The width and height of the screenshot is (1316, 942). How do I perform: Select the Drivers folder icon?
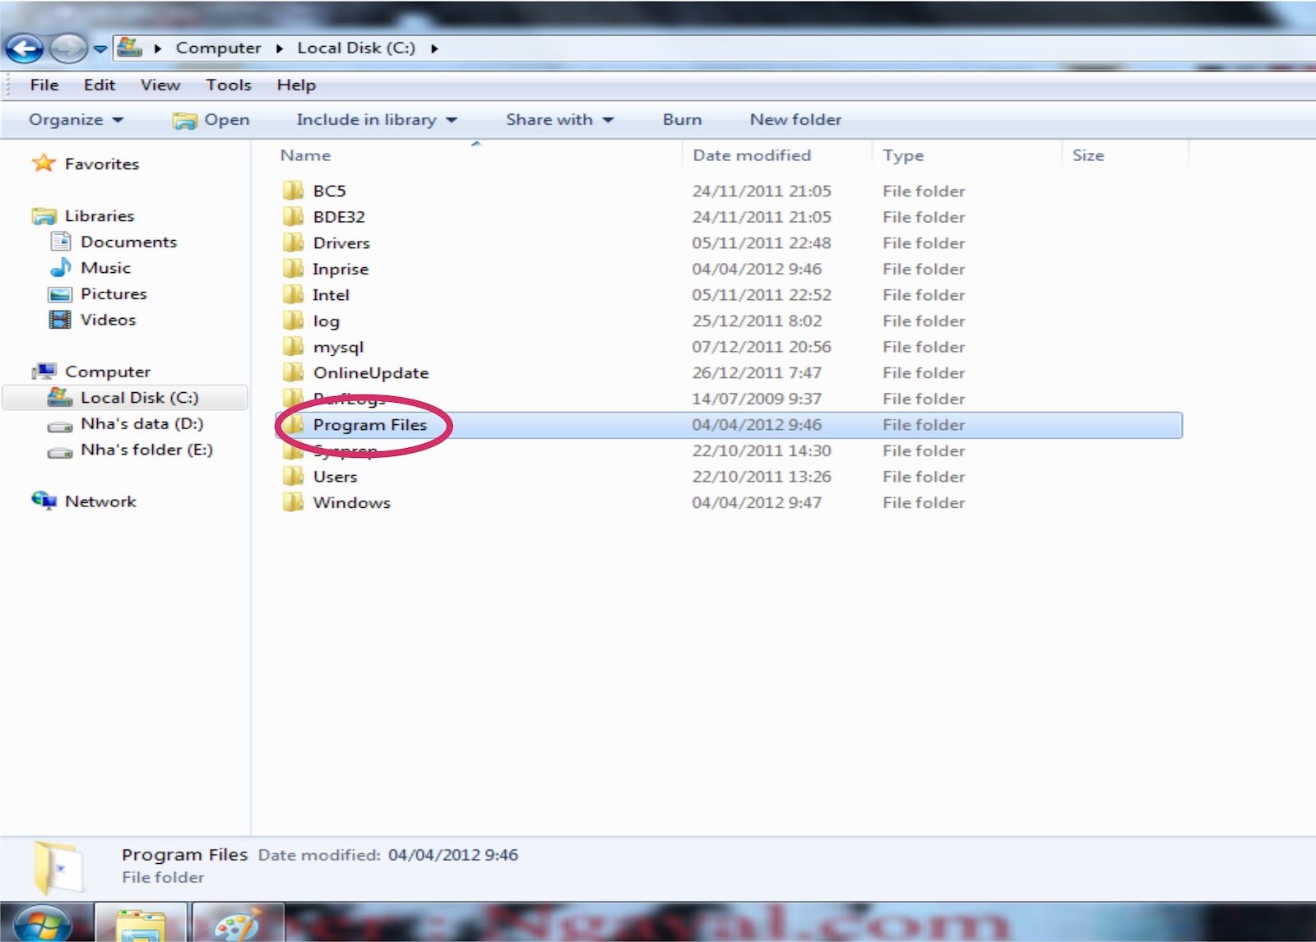293,242
